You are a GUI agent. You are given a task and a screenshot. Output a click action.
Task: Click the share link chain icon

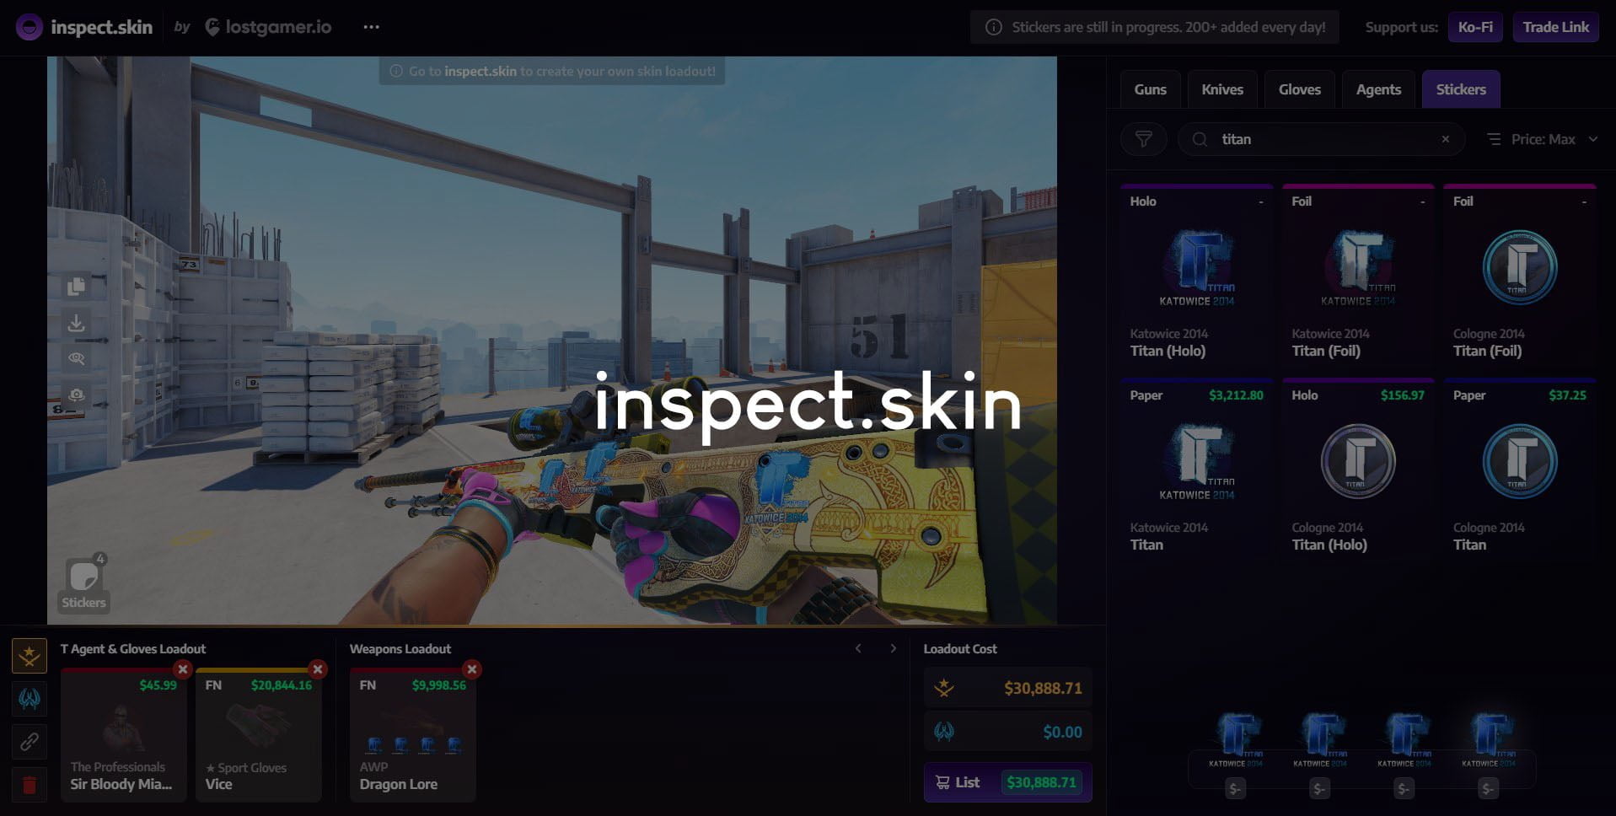[x=30, y=742]
